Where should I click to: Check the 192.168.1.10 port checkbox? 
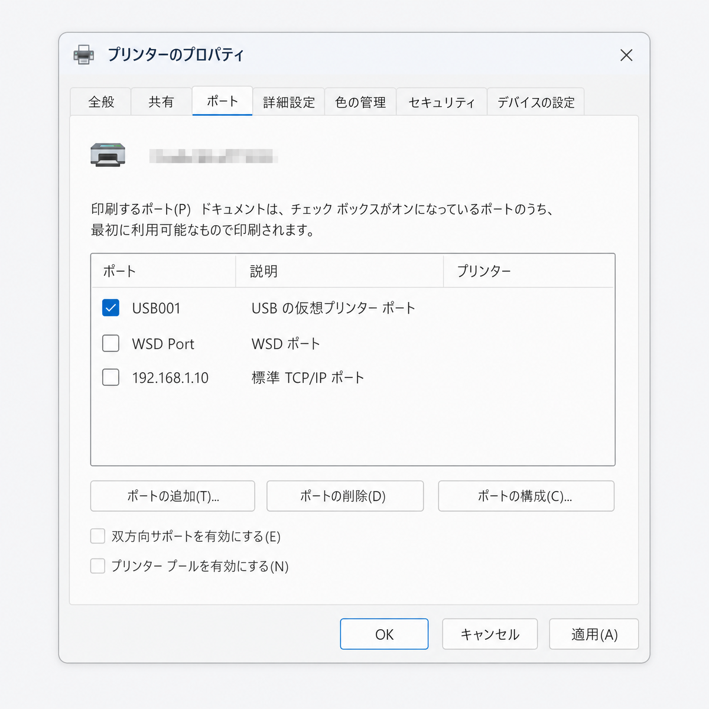click(x=110, y=378)
